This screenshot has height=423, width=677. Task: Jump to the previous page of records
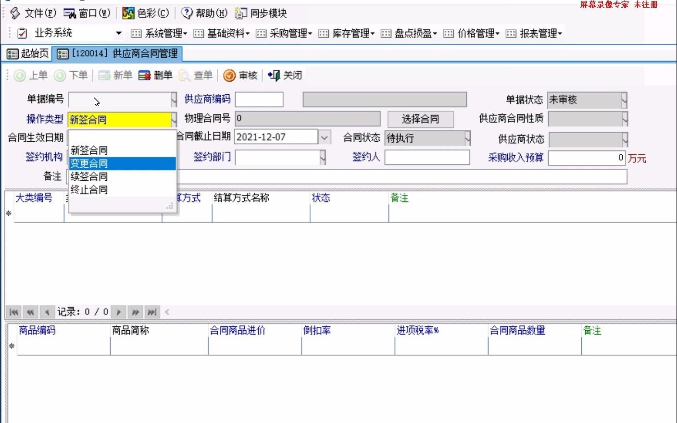pyautogui.click(x=30, y=312)
